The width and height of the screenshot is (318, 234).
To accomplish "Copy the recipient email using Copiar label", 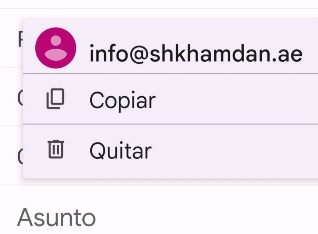I will 122,101.
